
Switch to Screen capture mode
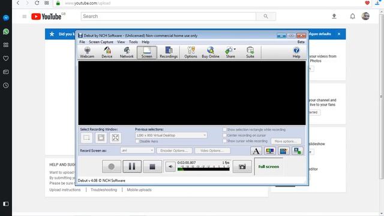[x=146, y=52]
